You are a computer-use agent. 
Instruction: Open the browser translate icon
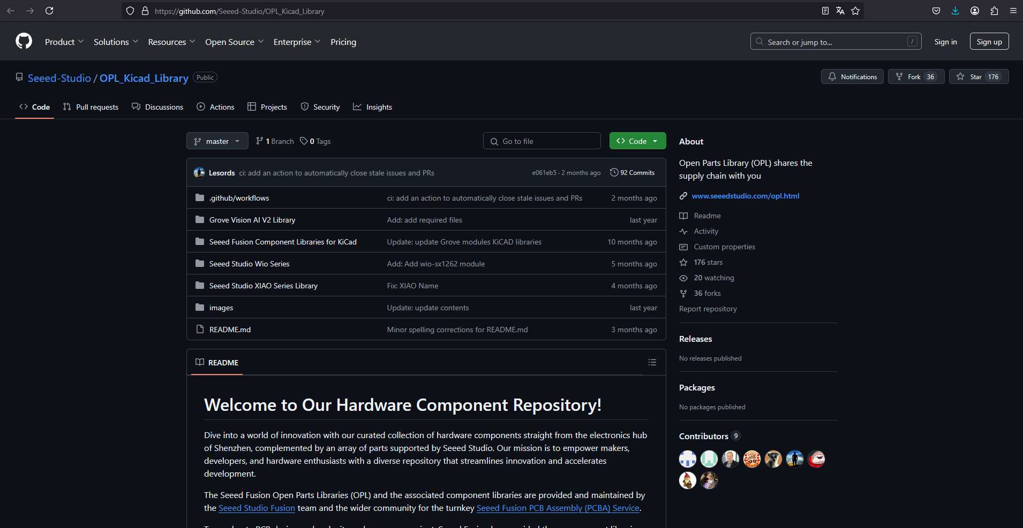click(x=840, y=11)
